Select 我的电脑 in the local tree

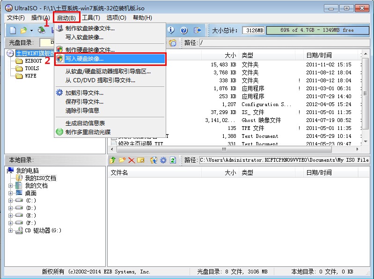[x=27, y=171]
